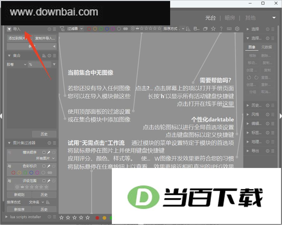Open 过滤器 dropdown in top toolbar
Screen dimensions: 282x225
[x=75, y=29]
